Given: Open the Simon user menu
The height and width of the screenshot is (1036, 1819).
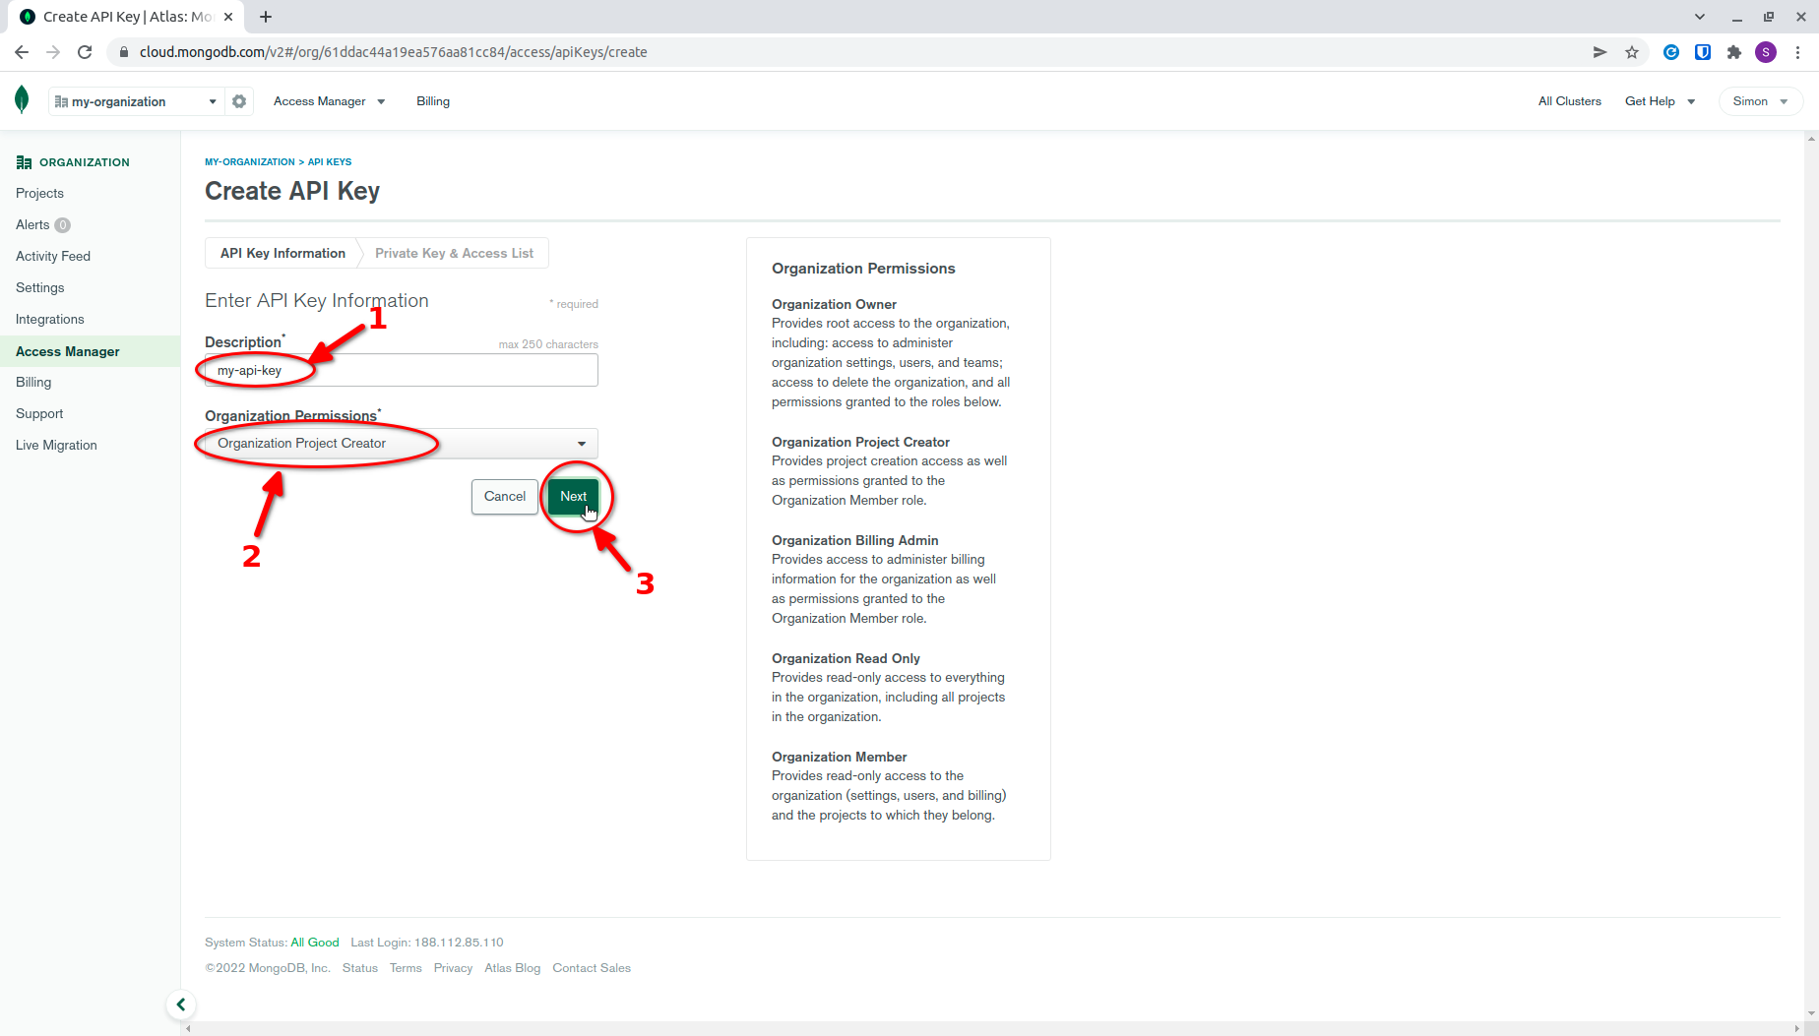Looking at the screenshot, I should coord(1760,101).
